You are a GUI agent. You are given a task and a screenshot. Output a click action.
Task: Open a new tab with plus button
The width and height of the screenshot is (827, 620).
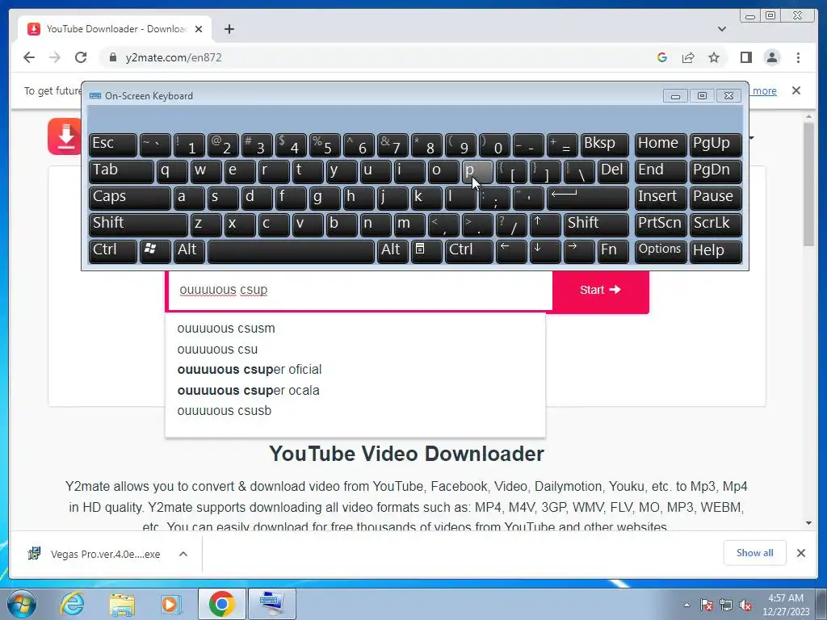click(x=229, y=29)
